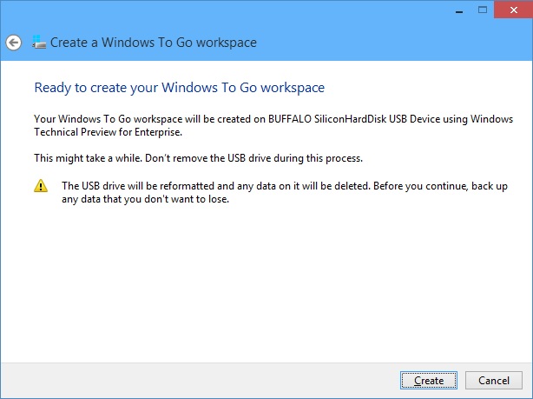Maximize the wizard window
533x399 pixels.
[x=483, y=10]
